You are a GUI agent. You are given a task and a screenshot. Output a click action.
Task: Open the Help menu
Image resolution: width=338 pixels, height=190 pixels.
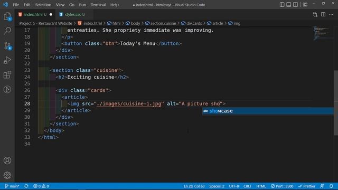[x=115, y=5]
